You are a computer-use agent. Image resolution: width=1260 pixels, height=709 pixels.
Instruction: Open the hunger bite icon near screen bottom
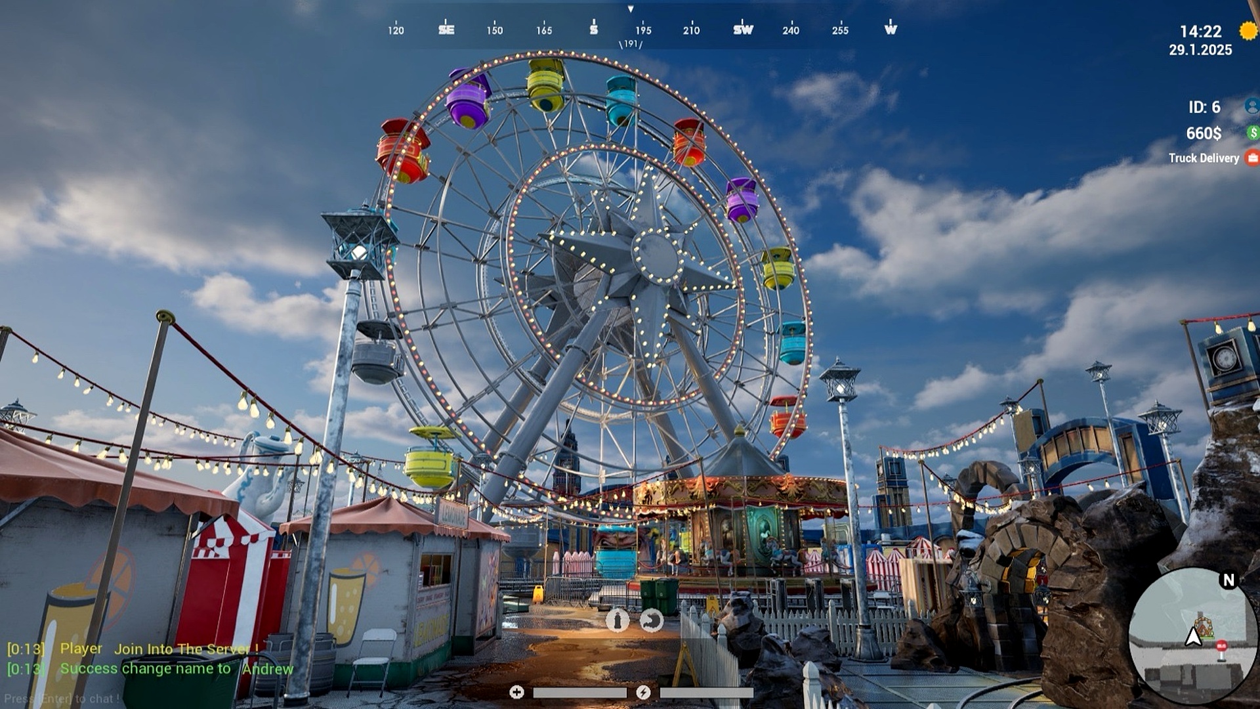[x=652, y=621]
